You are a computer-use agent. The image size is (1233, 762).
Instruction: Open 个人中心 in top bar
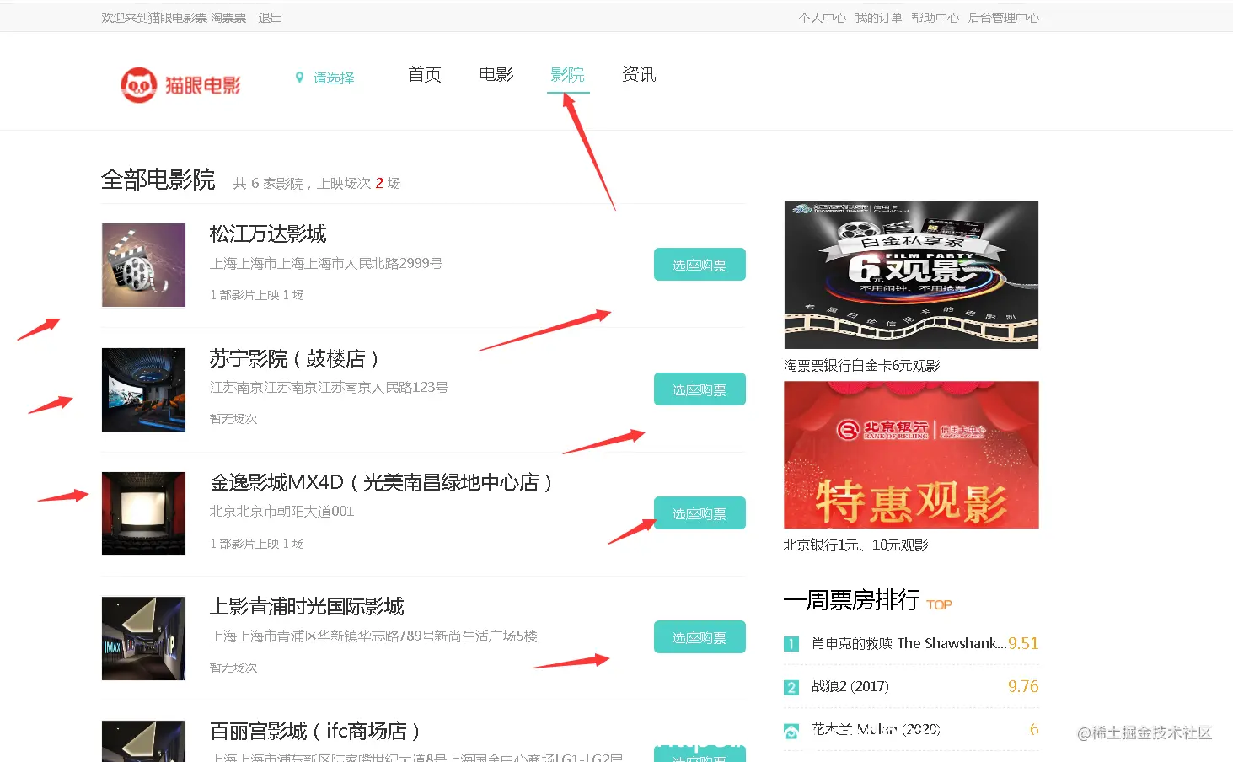tap(823, 18)
